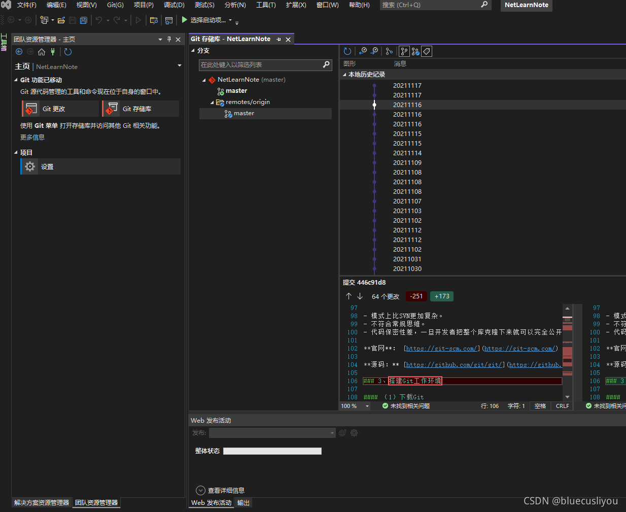Image resolution: width=626 pixels, height=512 pixels.
Task: Click Undo icon in main toolbar
Action: (x=99, y=20)
